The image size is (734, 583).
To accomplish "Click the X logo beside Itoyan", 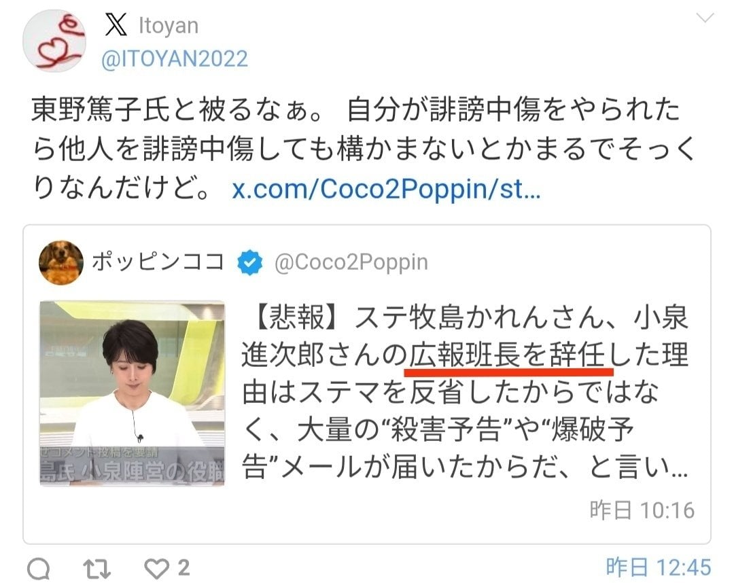I will pos(116,24).
